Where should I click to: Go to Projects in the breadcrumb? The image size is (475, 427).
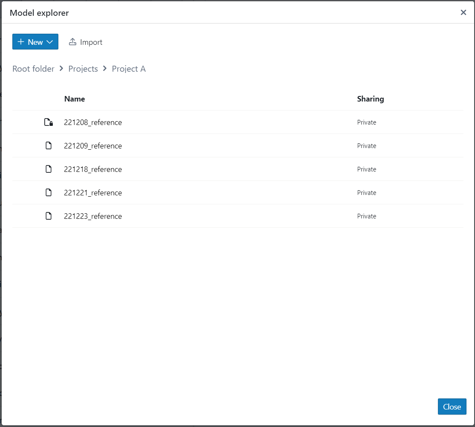[83, 69]
